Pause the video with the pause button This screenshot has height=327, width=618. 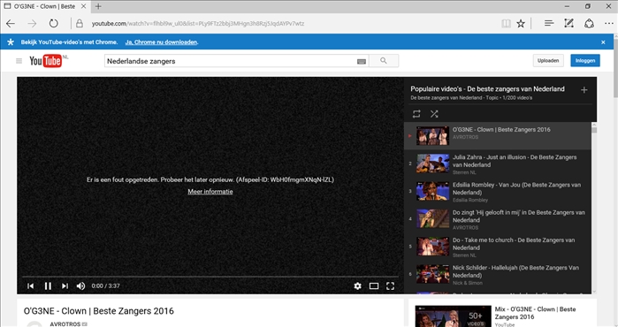click(48, 286)
